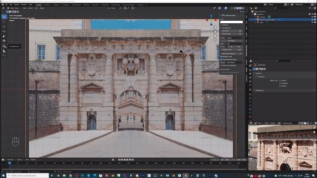Collapse the Options panel in properties

(255, 74)
